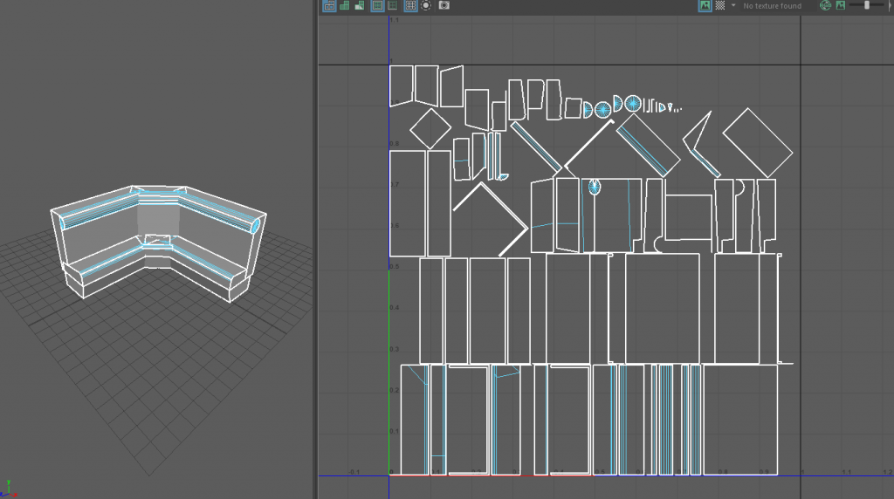Toggle the display image icon

[704, 5]
